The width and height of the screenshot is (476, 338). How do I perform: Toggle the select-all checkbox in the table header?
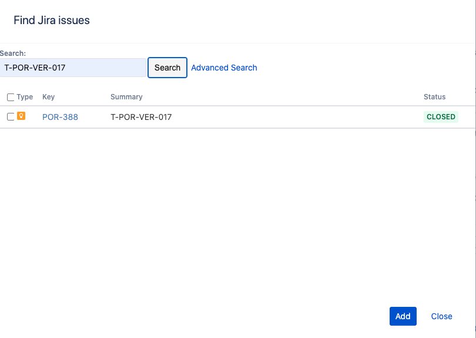(x=11, y=97)
